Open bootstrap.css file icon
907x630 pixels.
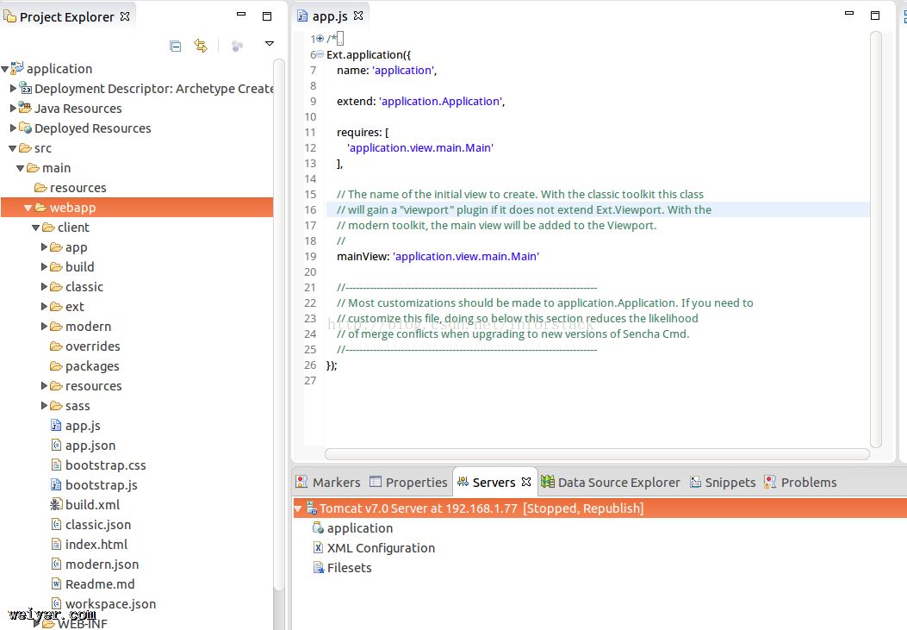point(56,465)
